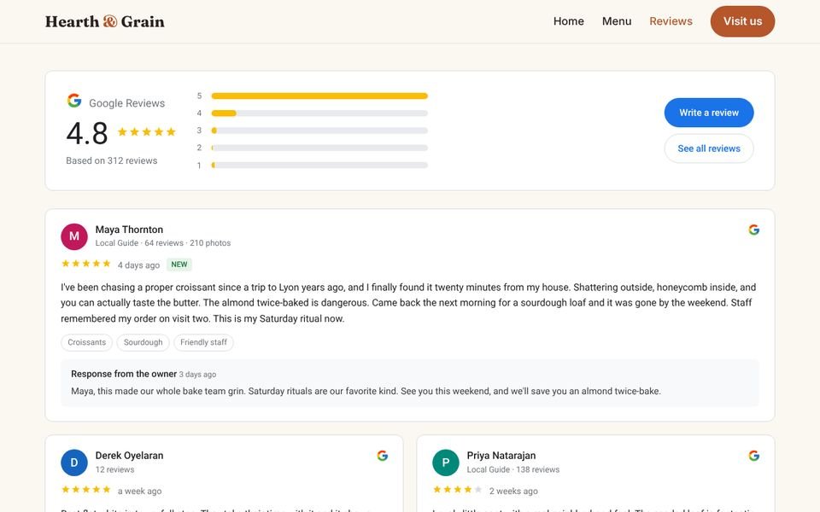Viewport: 820px width, 512px height.
Task: Click '4 days ago' timestamp
Action: (138, 265)
